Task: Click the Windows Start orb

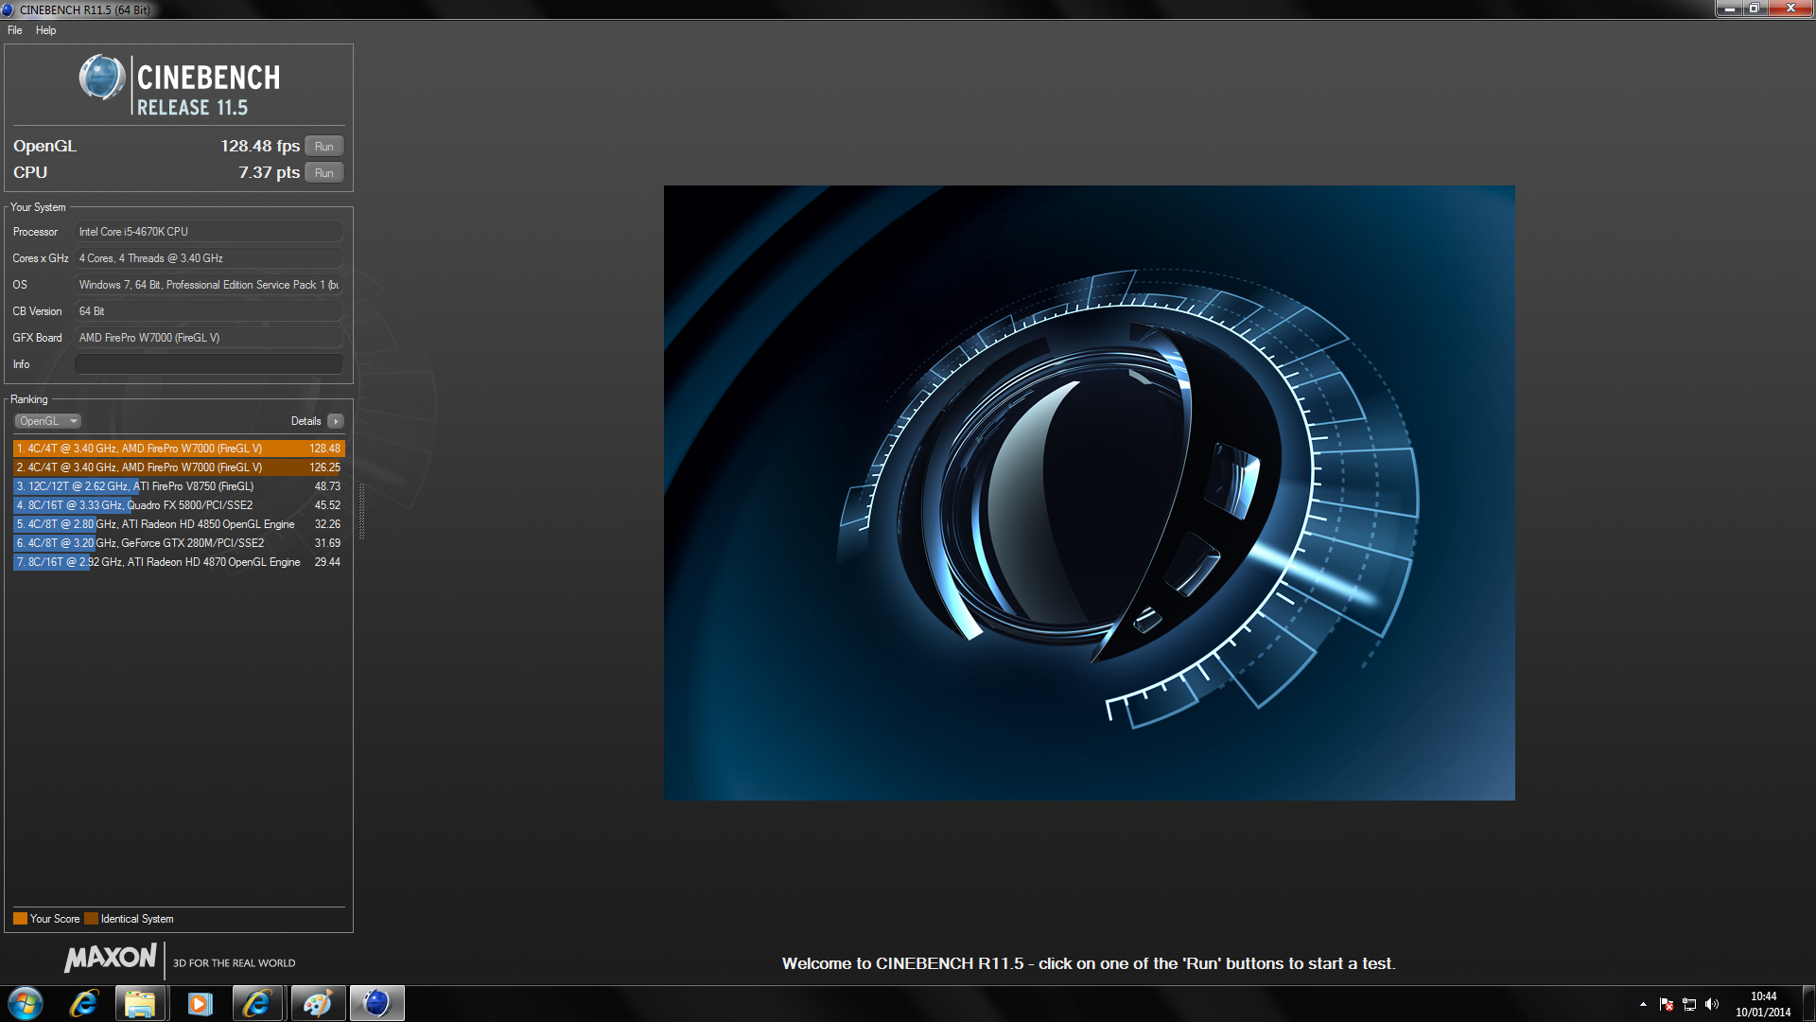Action: [26, 1003]
